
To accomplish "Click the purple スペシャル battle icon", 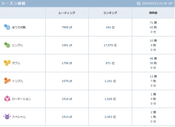I will pos(7,117).
